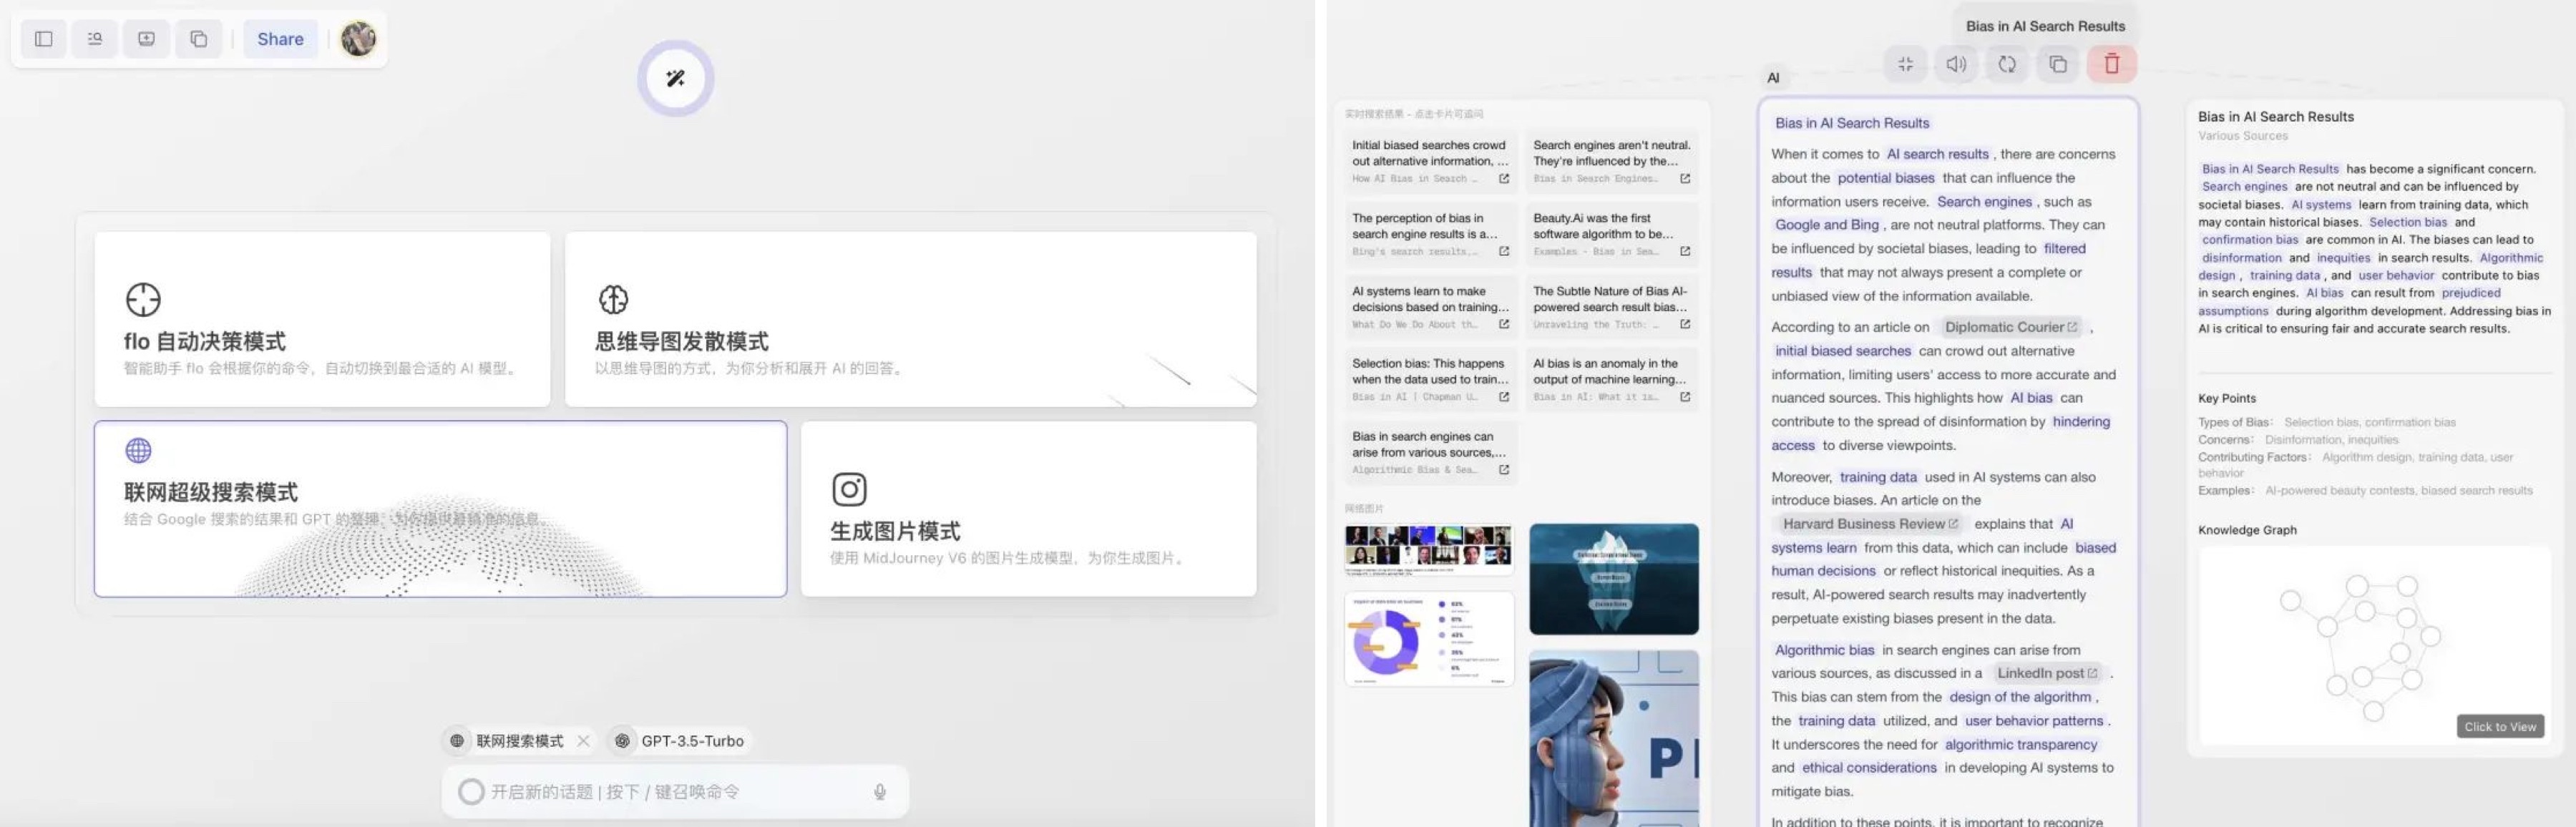Viewport: 2576px width, 827px height.
Task: Open the donut chart image thumbnail
Action: (1428, 639)
